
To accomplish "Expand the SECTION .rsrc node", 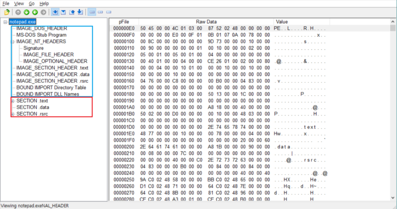I will 12,114.
